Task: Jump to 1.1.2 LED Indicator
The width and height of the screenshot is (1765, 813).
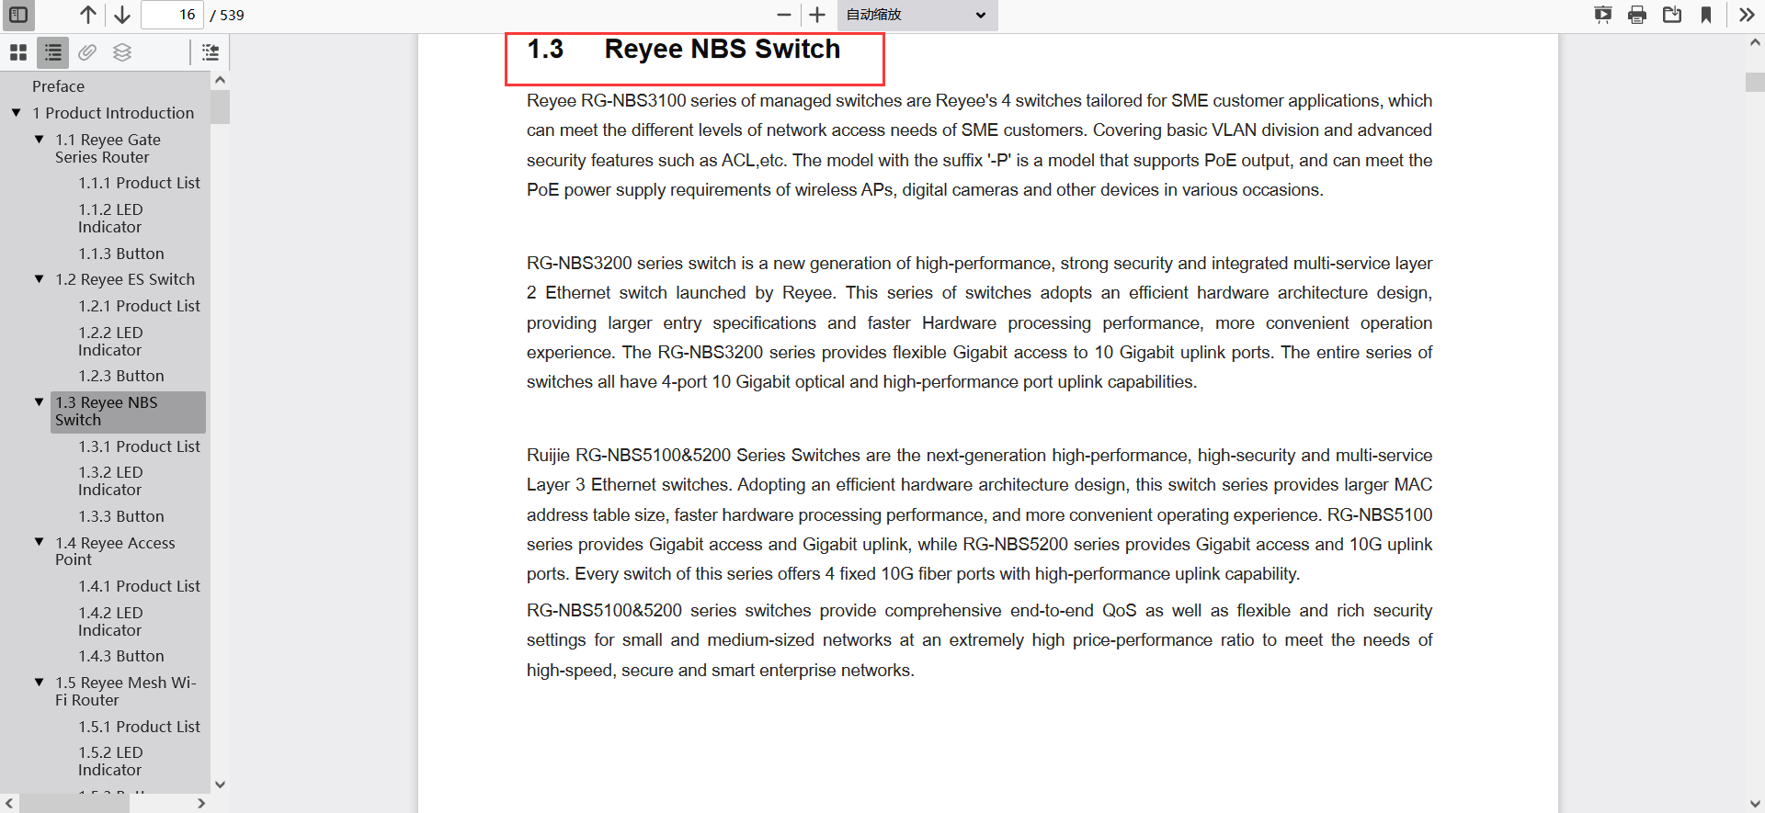Action: (x=111, y=219)
